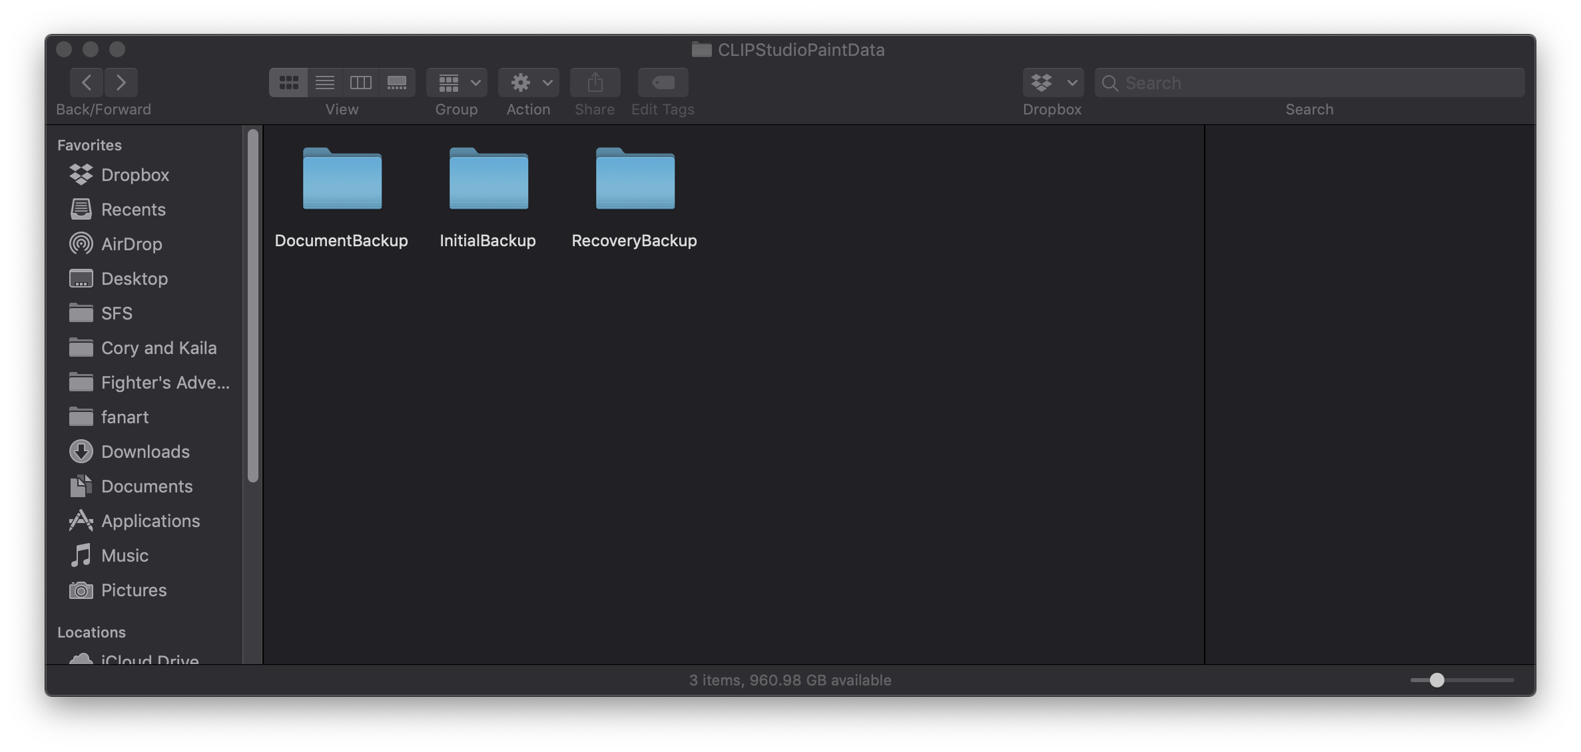1581x752 pixels.
Task: Open the Action gear menu
Action: (529, 83)
